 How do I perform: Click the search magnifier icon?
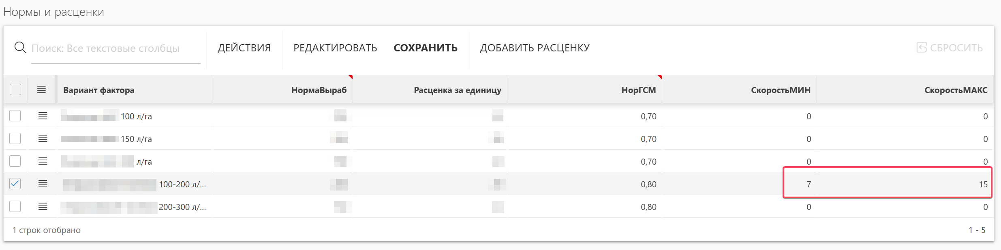20,48
